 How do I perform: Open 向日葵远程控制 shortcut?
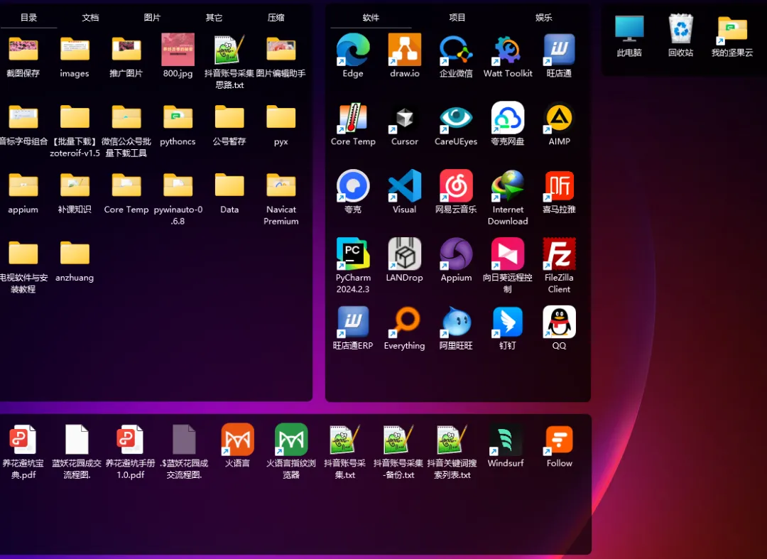[508, 254]
